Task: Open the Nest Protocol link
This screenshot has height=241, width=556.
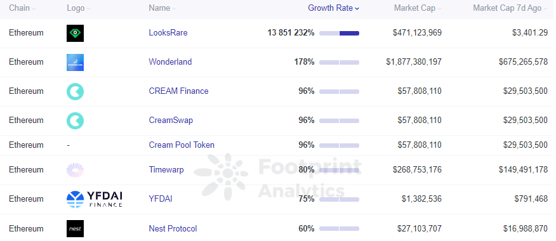Action: point(173,229)
